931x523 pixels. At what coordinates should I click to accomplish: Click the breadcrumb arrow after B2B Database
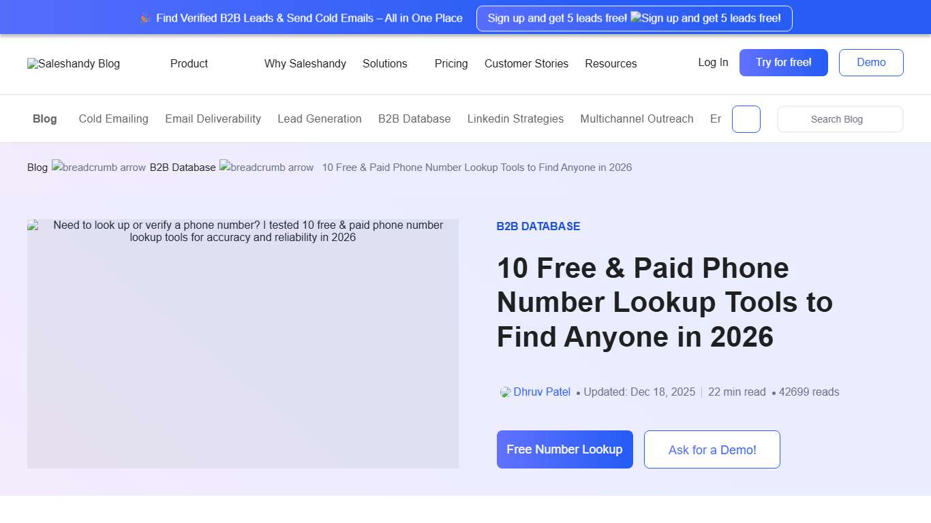pos(266,167)
